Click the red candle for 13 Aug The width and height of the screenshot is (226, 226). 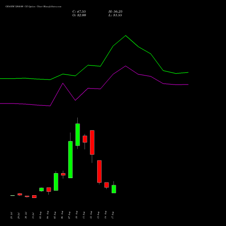[99, 171]
